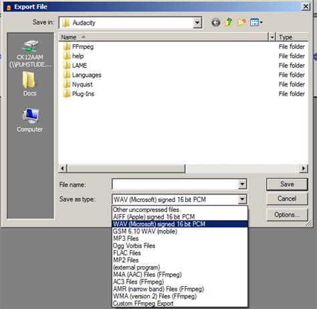Click the scrollbar left arrow
Image resolution: width=317 pixels, height=309 pixels.
click(63, 169)
